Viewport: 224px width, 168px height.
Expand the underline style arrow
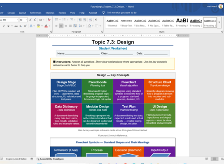click(x=12, y=26)
